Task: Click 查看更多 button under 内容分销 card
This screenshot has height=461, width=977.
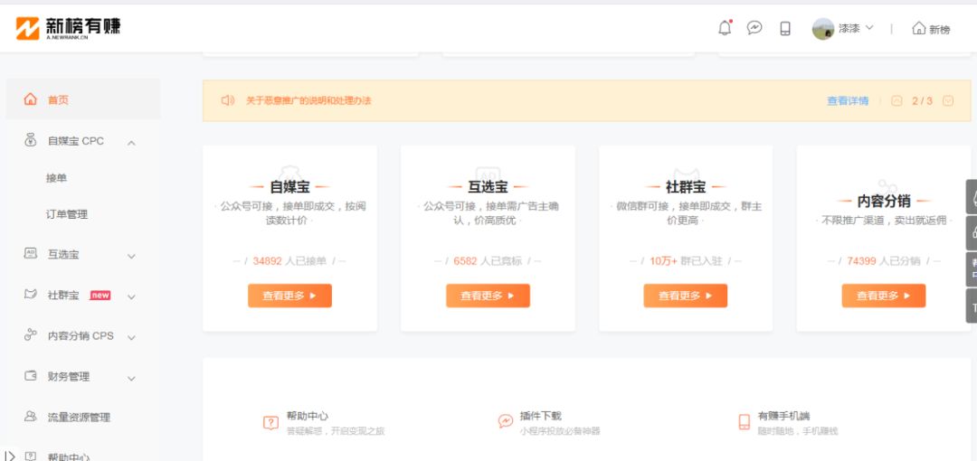Action: click(x=883, y=296)
